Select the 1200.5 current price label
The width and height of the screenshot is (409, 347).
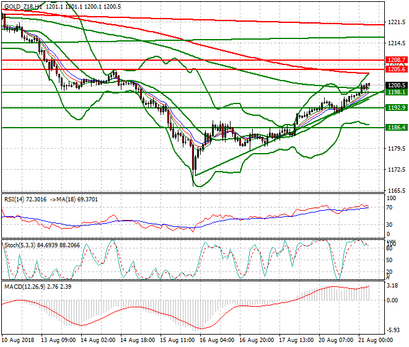coord(396,86)
